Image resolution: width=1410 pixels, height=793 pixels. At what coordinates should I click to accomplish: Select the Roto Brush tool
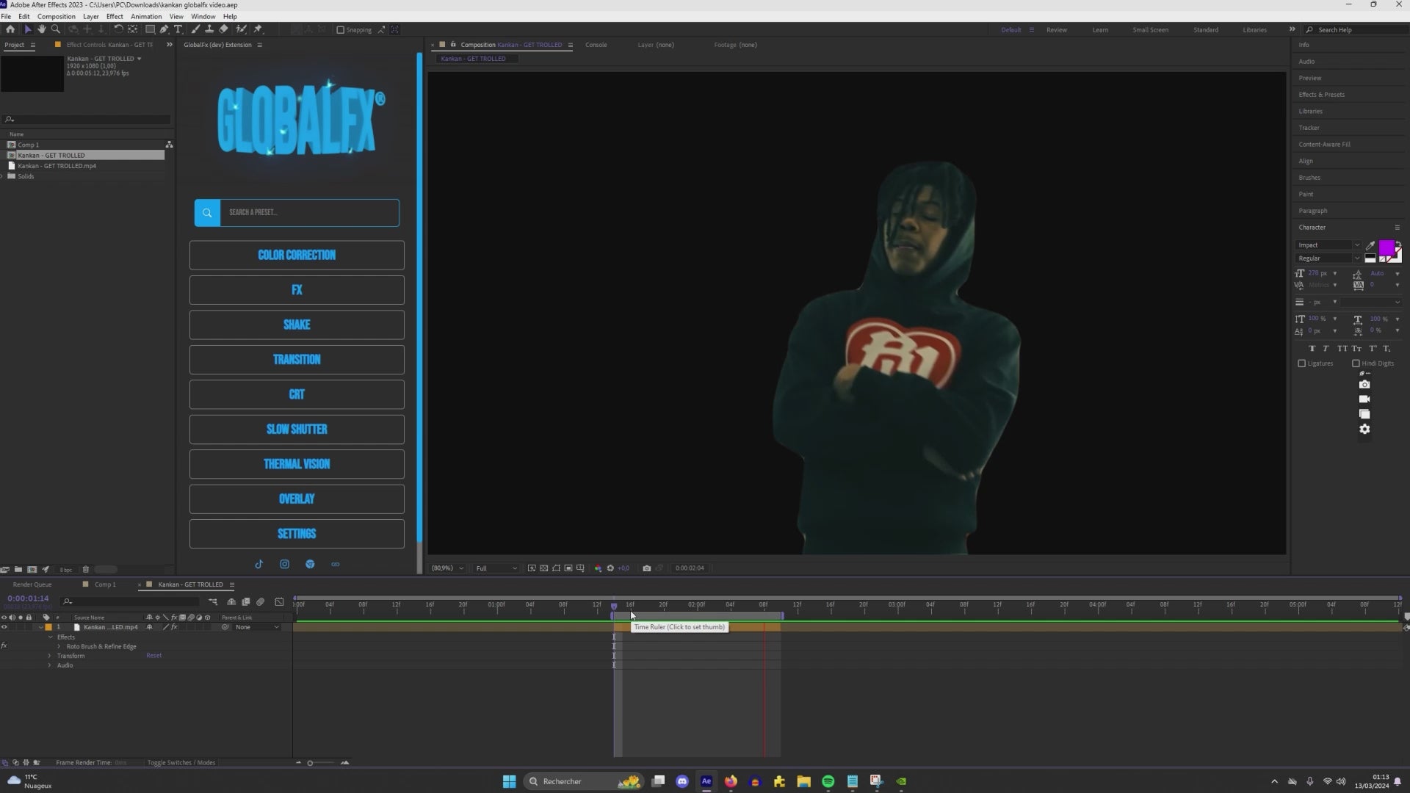pos(241,29)
